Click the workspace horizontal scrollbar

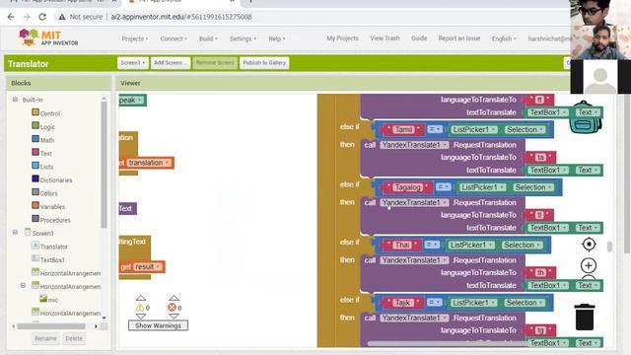tap(449, 344)
